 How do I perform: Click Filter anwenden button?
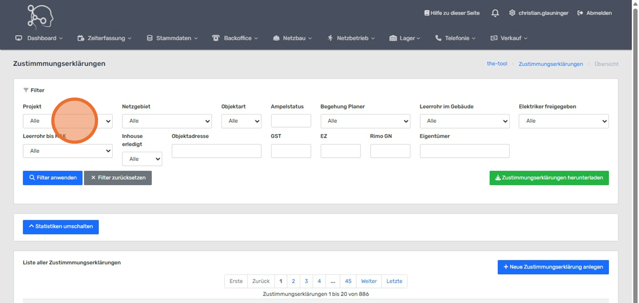tap(53, 178)
